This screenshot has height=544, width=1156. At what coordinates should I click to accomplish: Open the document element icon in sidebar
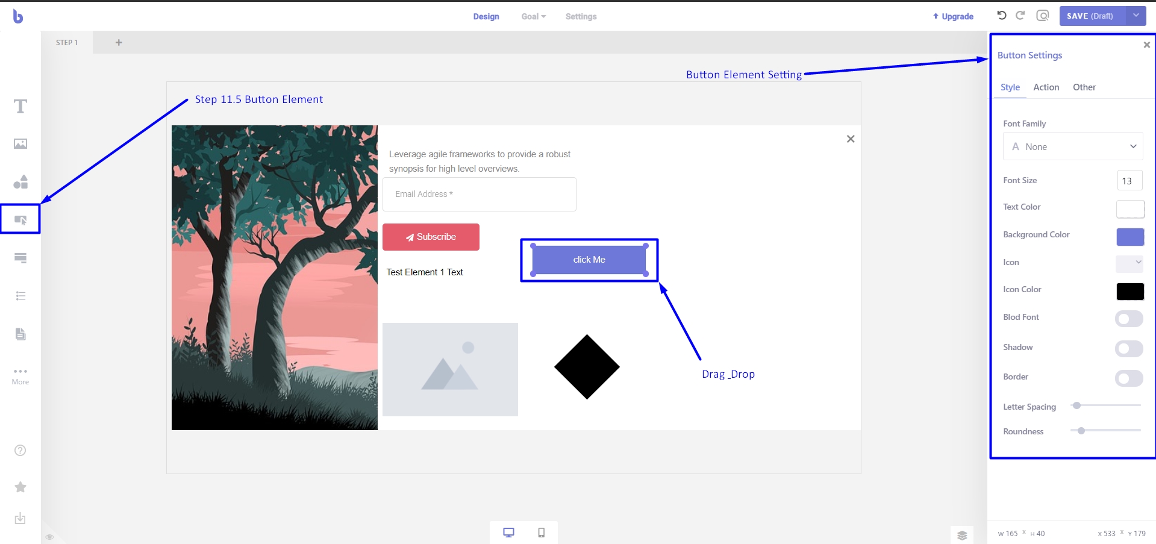(x=20, y=334)
